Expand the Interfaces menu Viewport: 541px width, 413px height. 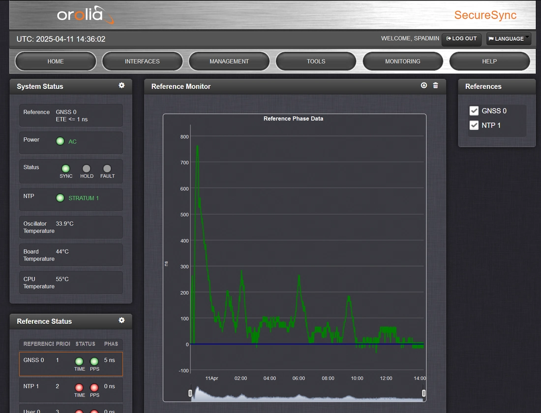point(142,61)
